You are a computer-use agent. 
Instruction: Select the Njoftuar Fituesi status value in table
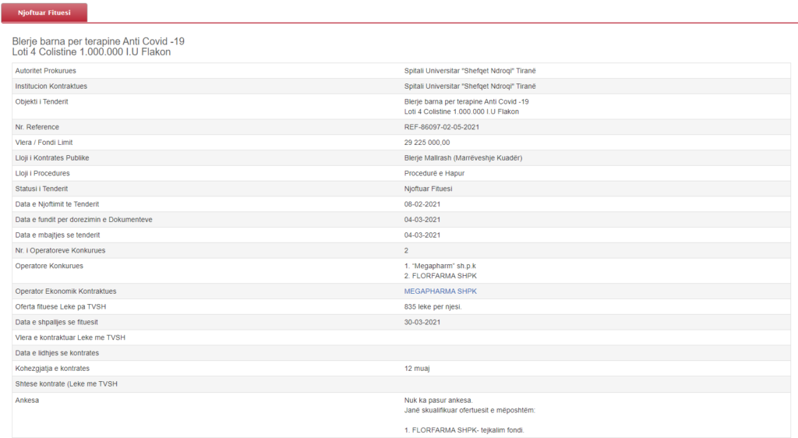(x=428, y=189)
